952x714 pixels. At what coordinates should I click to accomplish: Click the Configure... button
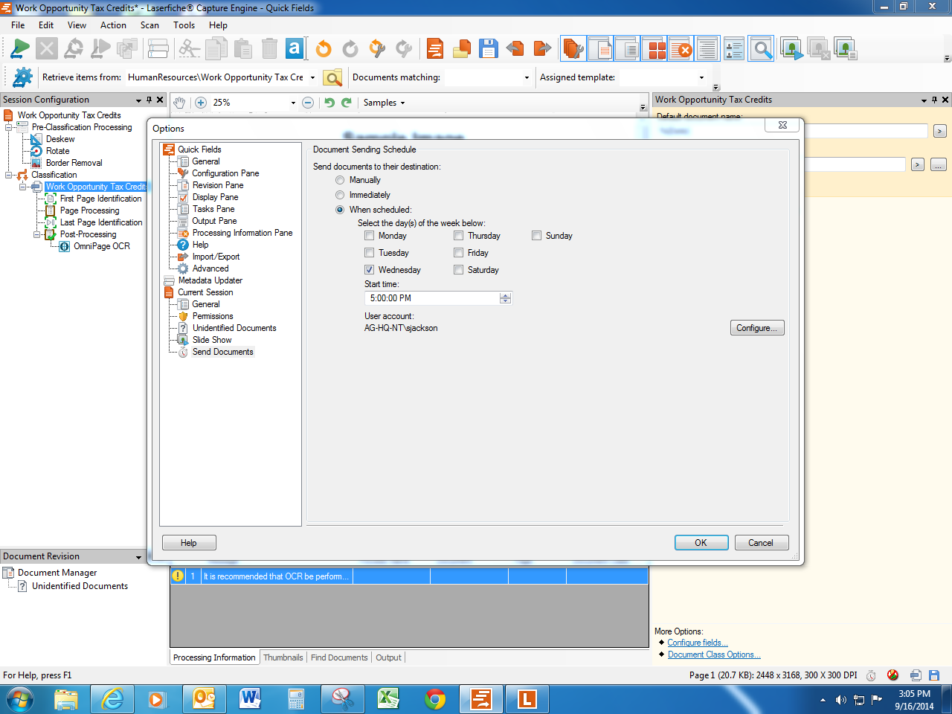click(756, 328)
